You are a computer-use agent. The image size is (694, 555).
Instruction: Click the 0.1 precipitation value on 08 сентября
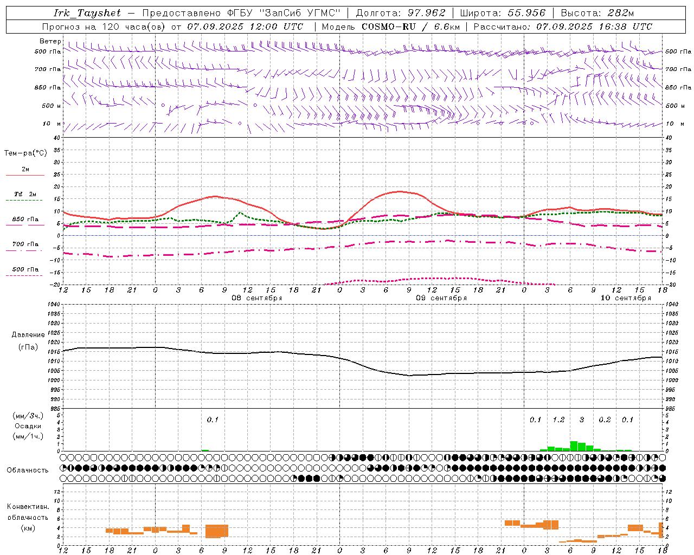click(x=213, y=420)
